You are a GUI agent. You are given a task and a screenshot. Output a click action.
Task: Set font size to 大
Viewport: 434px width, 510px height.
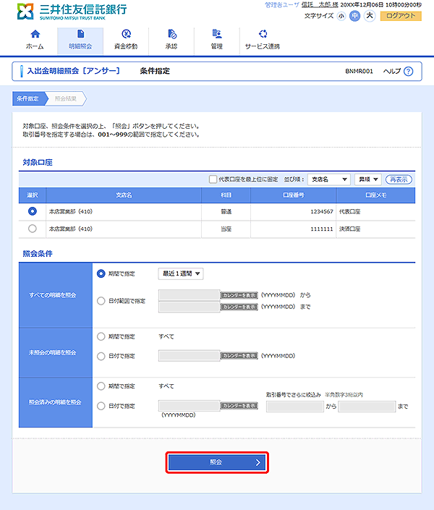pos(370,16)
